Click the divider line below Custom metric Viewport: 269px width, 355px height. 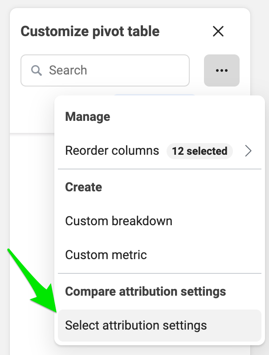tap(159, 273)
